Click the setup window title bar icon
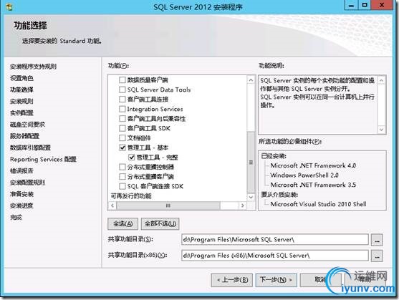 coord(9,7)
